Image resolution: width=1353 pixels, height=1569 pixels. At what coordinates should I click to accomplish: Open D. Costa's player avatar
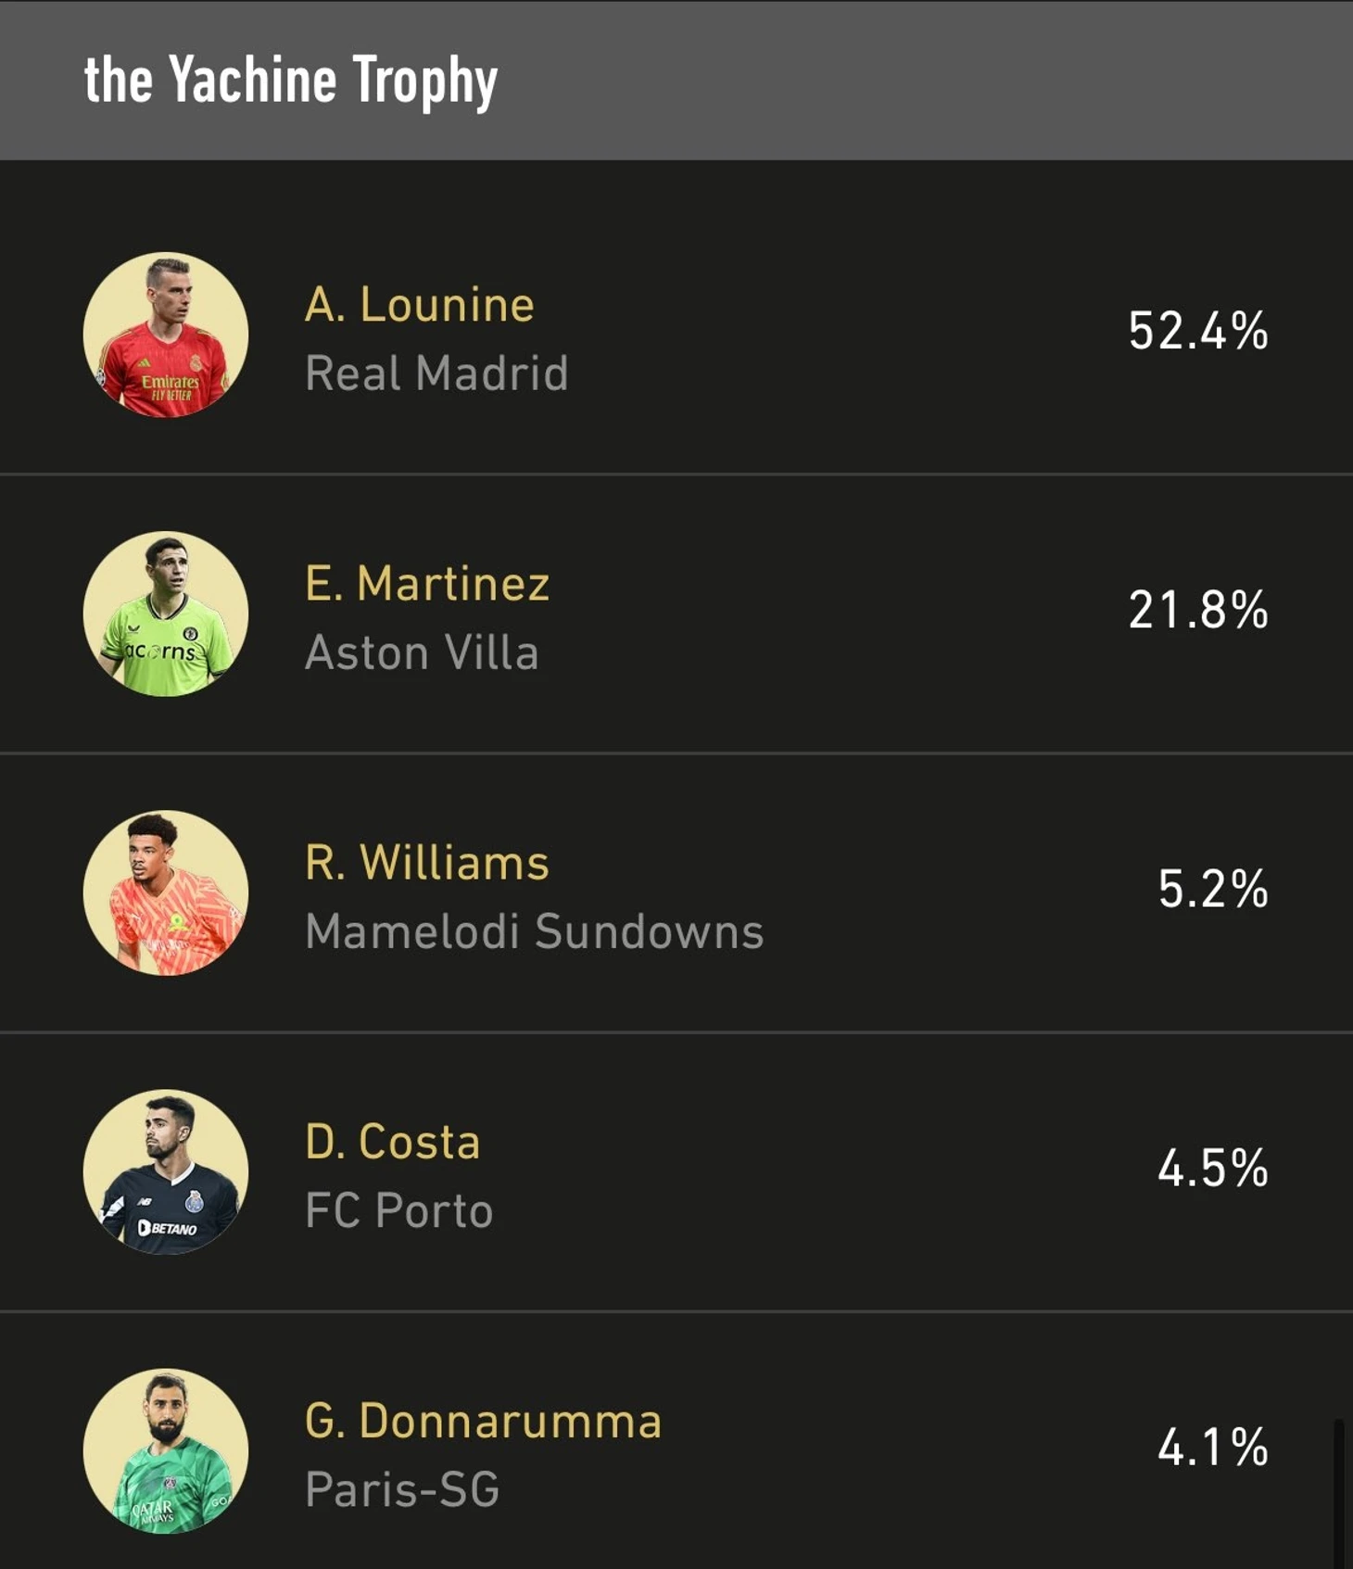(166, 1171)
